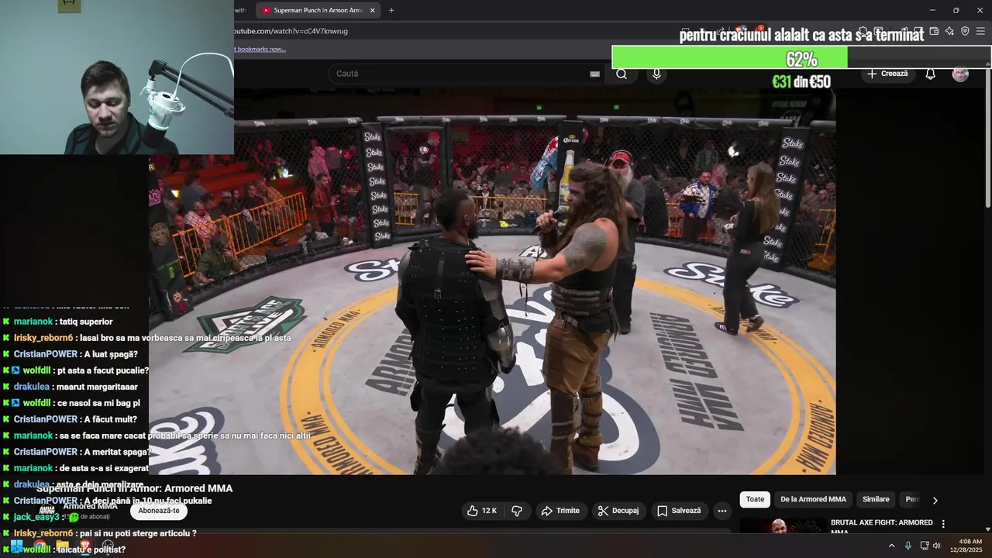
Task: Open a new browser tab
Action: point(391,10)
